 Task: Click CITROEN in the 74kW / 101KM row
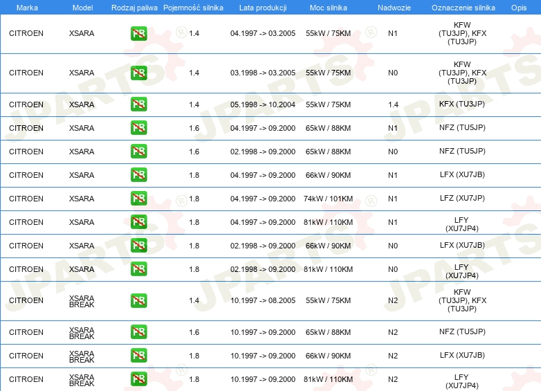click(26, 199)
